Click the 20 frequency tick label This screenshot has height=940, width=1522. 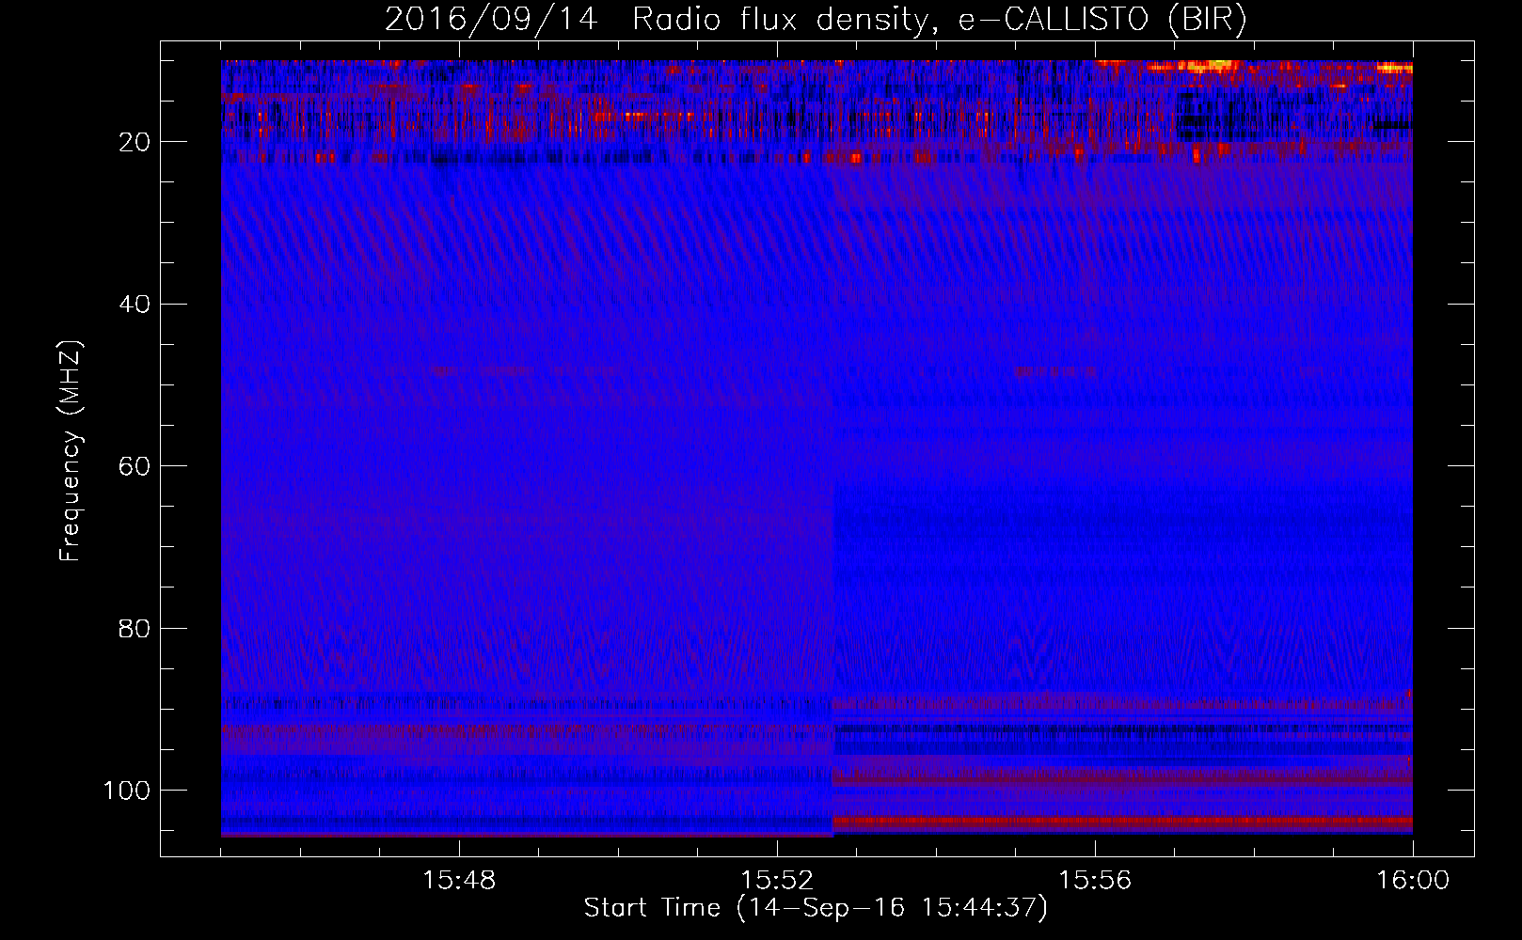tap(135, 142)
